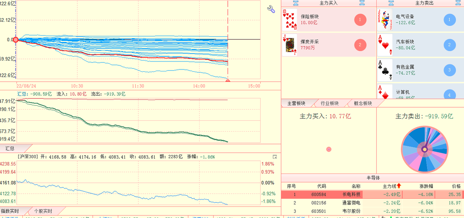
Task: Switch to the 主营板块 tab
Action: 297,103
